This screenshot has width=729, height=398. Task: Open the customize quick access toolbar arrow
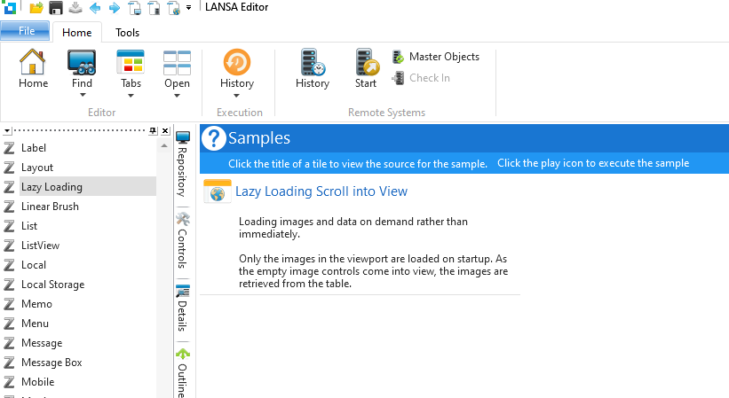[x=189, y=7]
